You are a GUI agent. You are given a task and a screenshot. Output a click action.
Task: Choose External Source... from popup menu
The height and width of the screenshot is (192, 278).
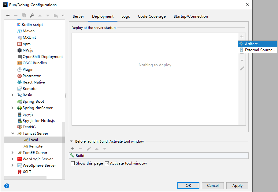coord(258,50)
